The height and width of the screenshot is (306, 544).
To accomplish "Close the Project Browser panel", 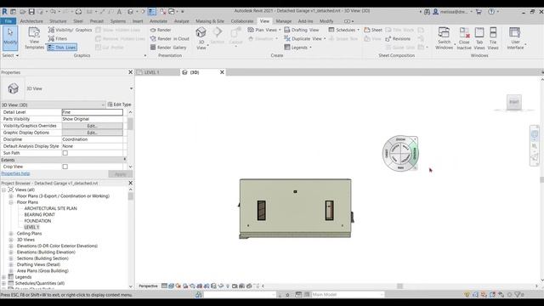I will [x=130, y=183].
